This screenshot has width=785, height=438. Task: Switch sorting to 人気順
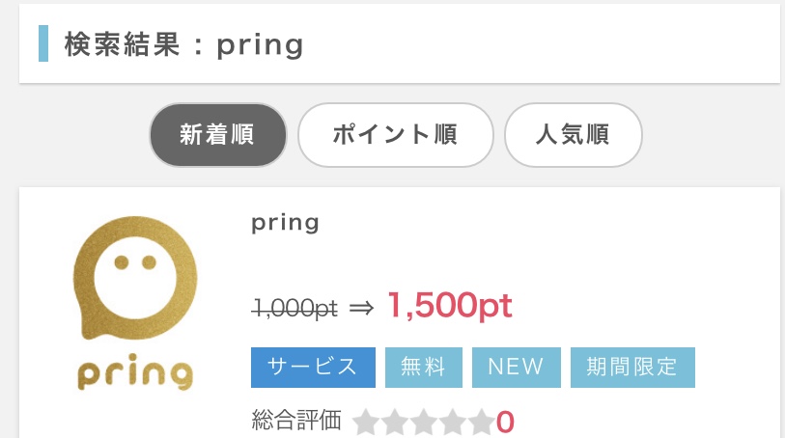574,135
